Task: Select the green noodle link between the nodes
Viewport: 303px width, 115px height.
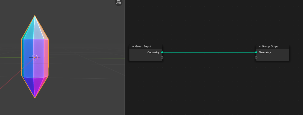Action: (209, 52)
